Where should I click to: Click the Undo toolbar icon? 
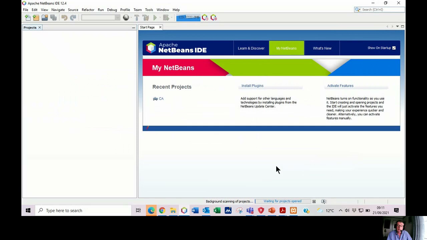click(x=64, y=18)
